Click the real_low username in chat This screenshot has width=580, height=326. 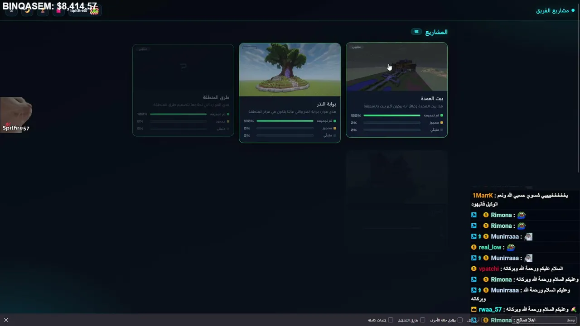[x=490, y=247]
